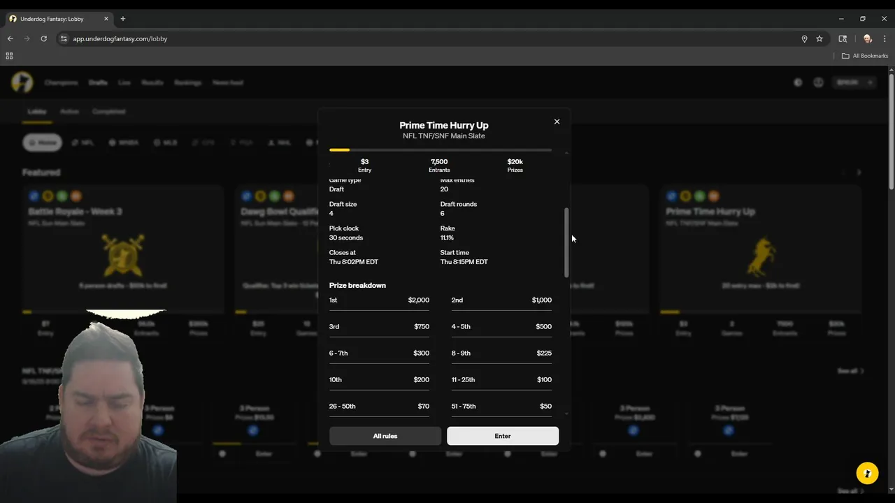The width and height of the screenshot is (895, 503).
Task: Open the Battle Royale - Week 3 card
Action: pos(123,262)
